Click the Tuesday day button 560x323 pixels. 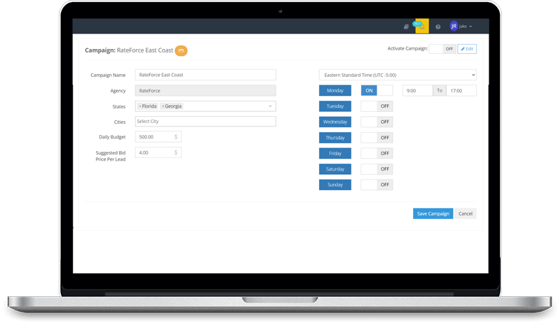coord(335,106)
